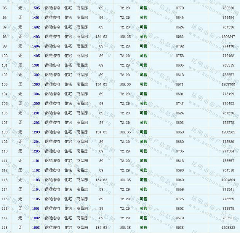
Task: Select room 1205 link
Action: pos(36,151)
